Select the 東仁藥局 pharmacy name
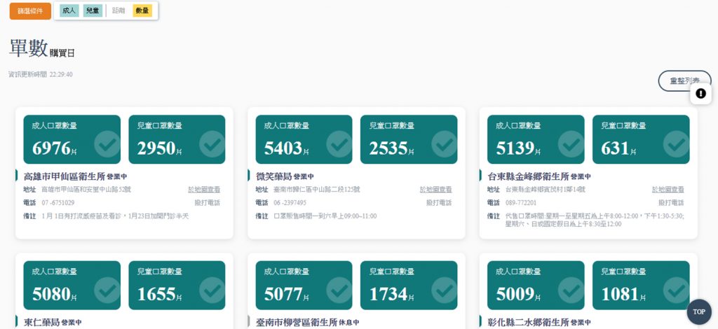 tap(41, 323)
